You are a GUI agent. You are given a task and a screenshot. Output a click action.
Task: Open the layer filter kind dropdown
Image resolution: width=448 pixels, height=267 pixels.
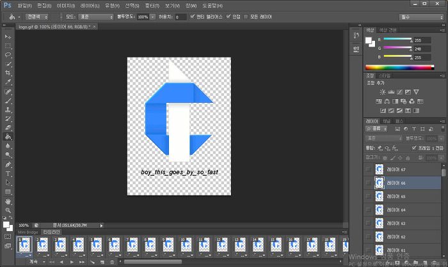point(376,129)
